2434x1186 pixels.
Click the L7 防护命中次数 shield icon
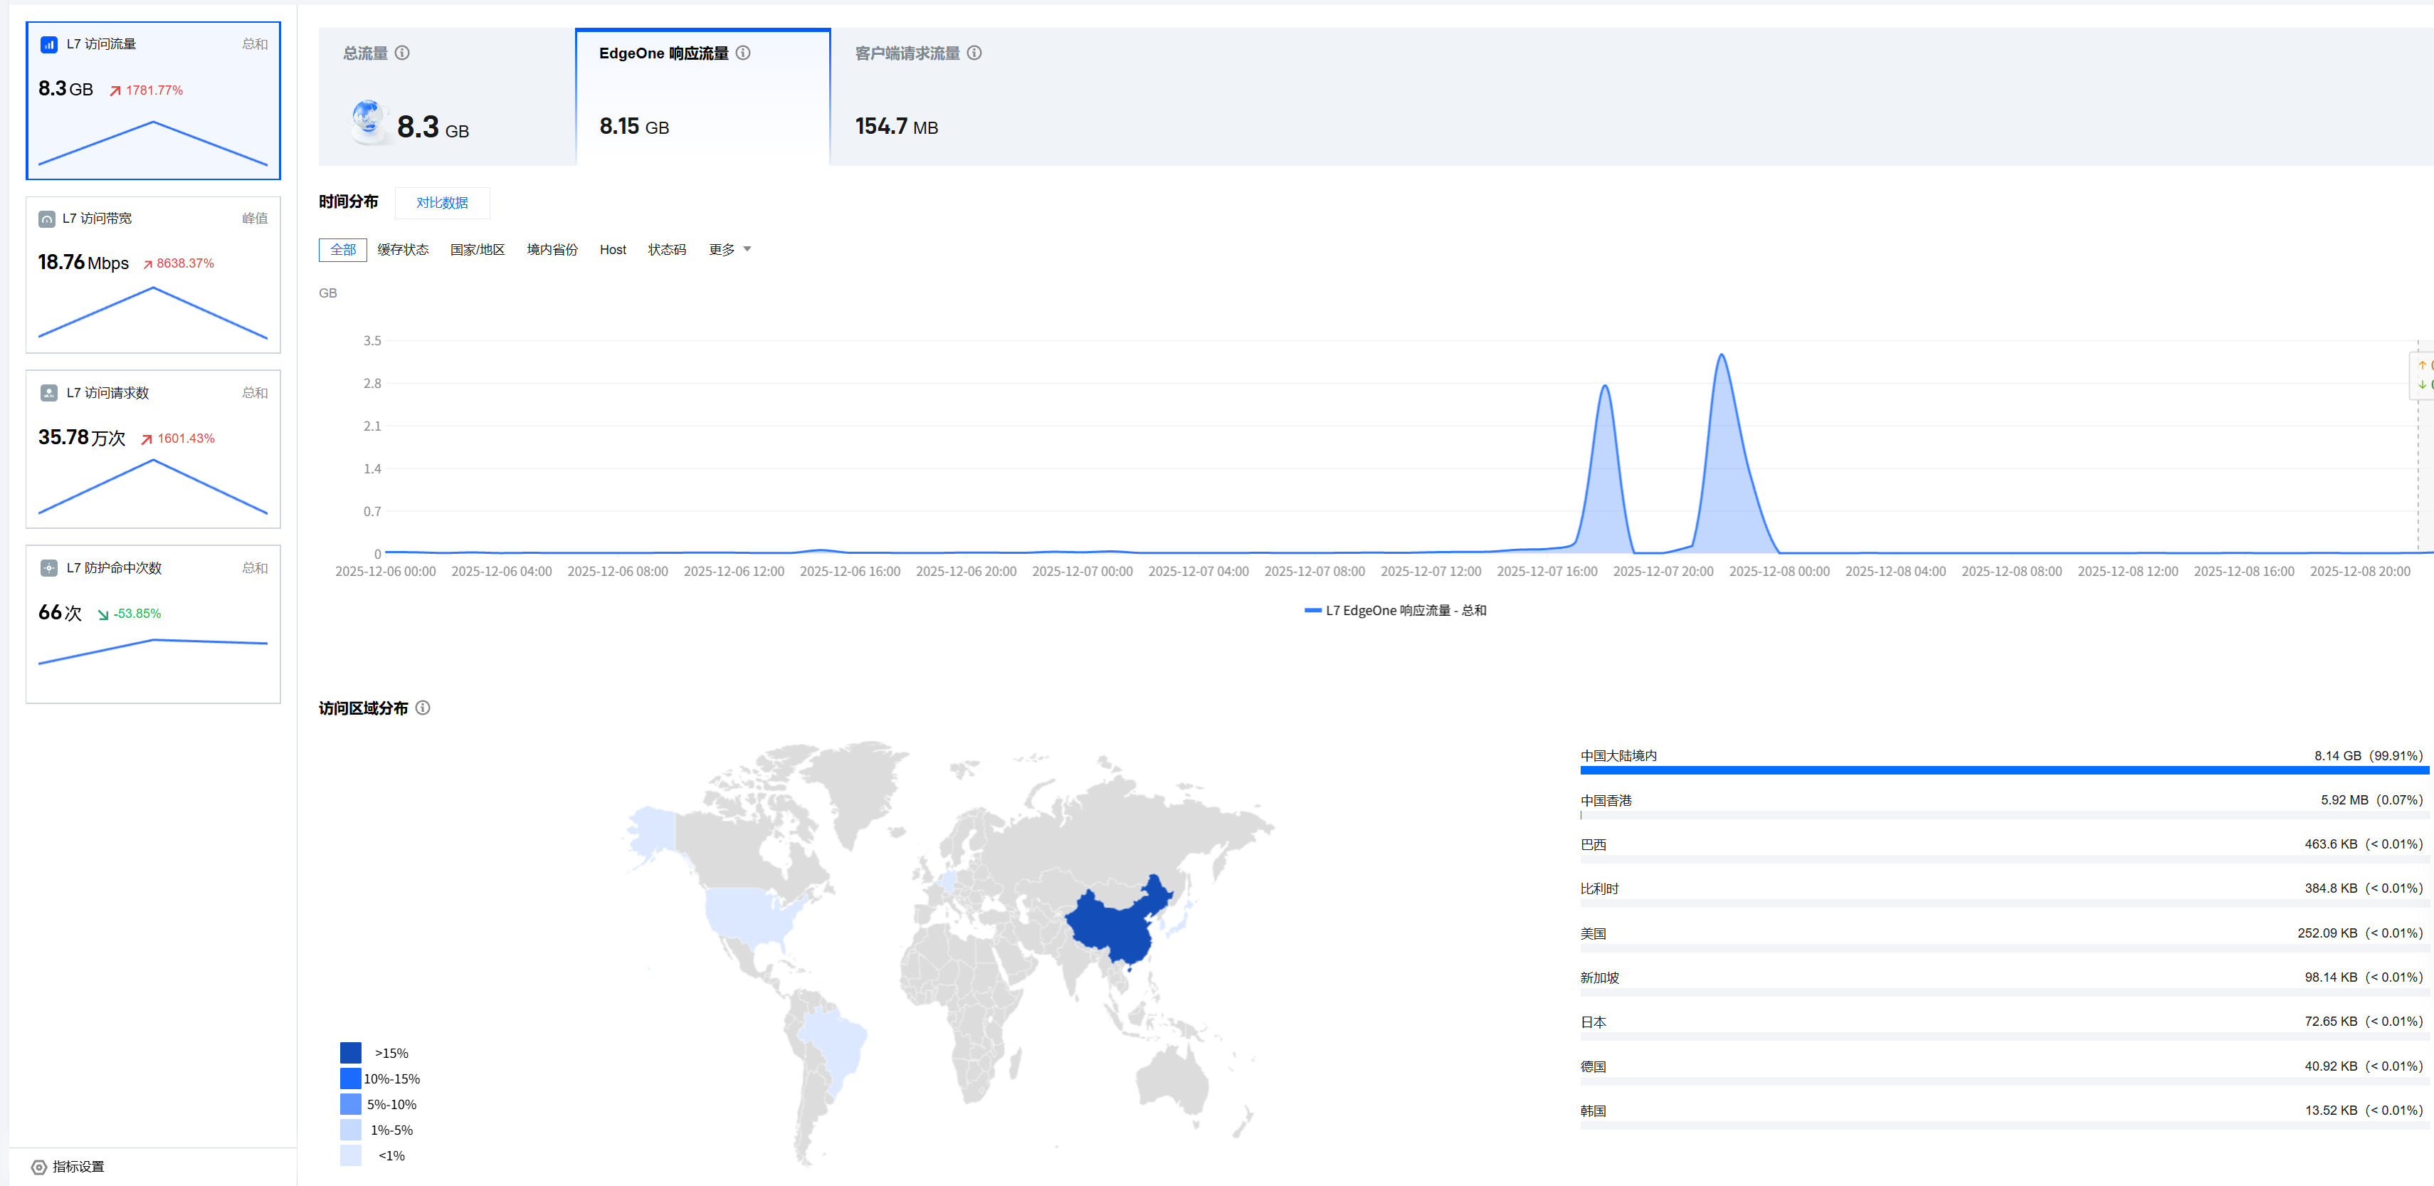[x=49, y=568]
